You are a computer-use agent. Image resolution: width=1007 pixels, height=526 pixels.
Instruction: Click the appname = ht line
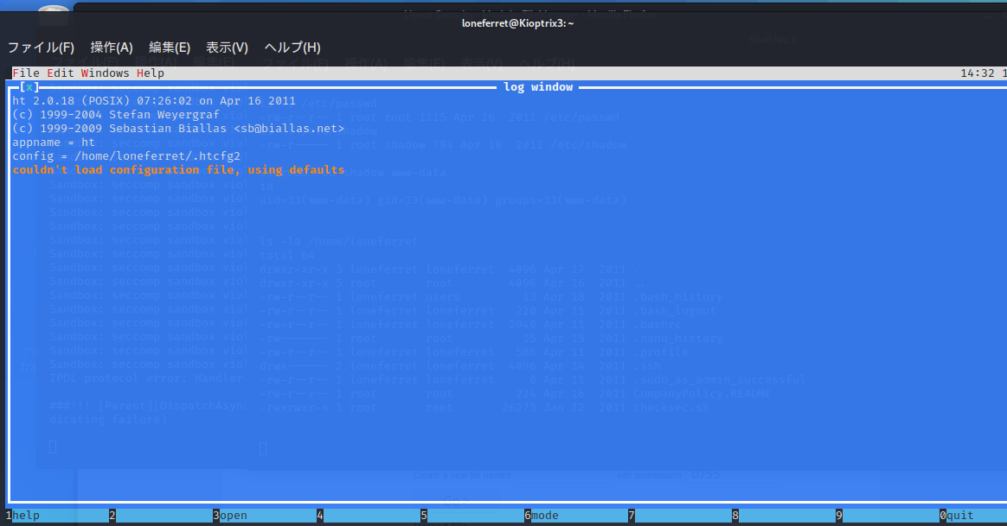click(54, 143)
